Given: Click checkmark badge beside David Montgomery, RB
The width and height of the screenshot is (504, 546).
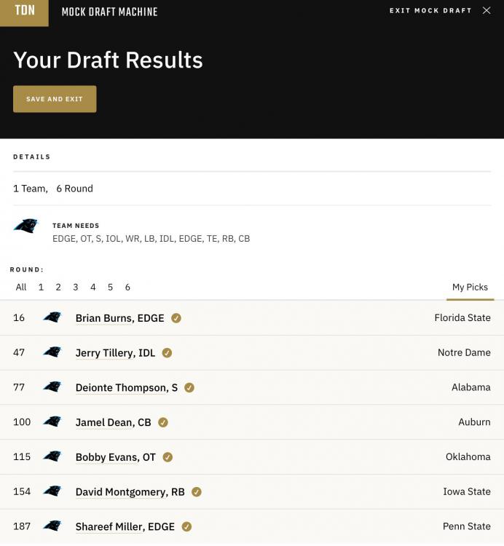Looking at the screenshot, I should tap(197, 491).
